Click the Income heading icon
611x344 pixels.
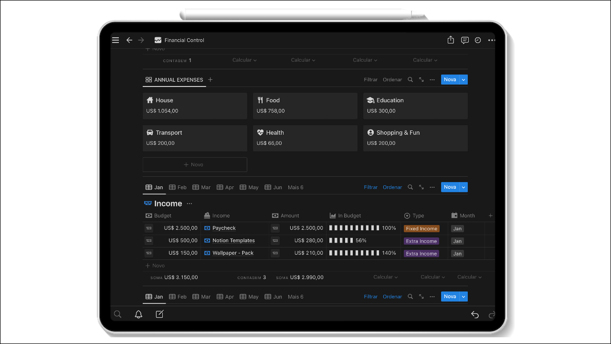[x=148, y=204]
